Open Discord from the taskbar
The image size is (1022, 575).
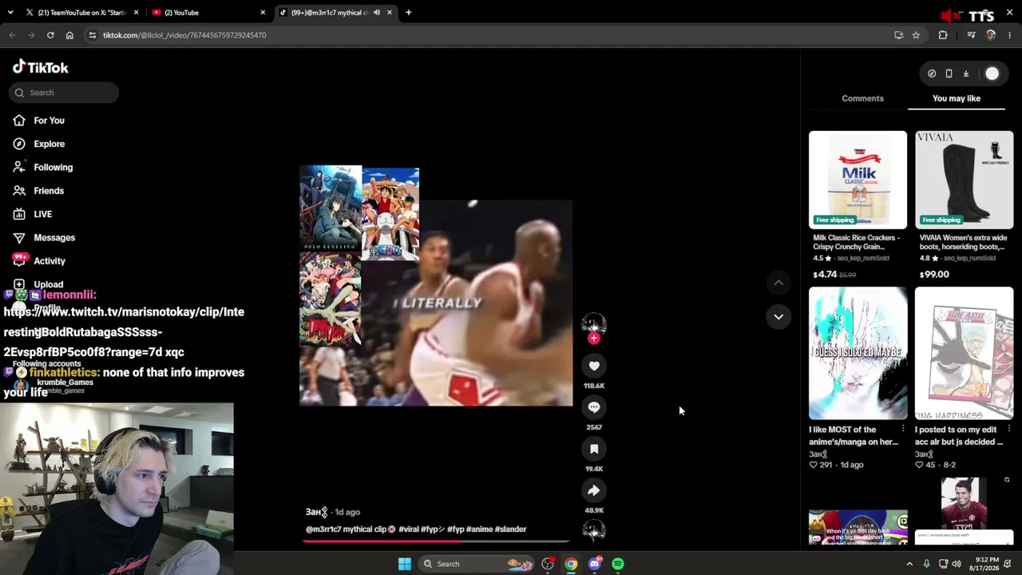[594, 564]
